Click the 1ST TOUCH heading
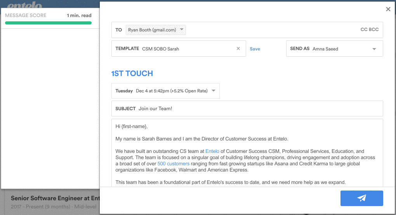 coord(132,73)
